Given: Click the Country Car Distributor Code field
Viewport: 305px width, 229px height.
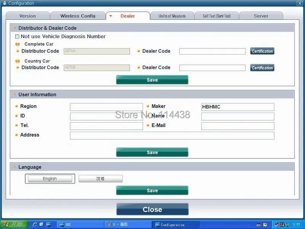Looking at the screenshot, I should point(97,68).
